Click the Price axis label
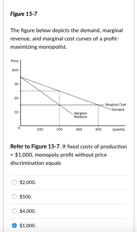Viewport: 137px width, 232px height. coord(15,61)
